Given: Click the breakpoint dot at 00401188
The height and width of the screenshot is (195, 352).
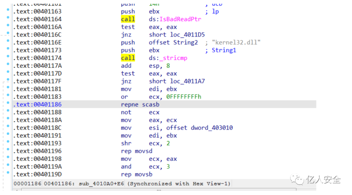Looking at the screenshot, I should 8,110.
